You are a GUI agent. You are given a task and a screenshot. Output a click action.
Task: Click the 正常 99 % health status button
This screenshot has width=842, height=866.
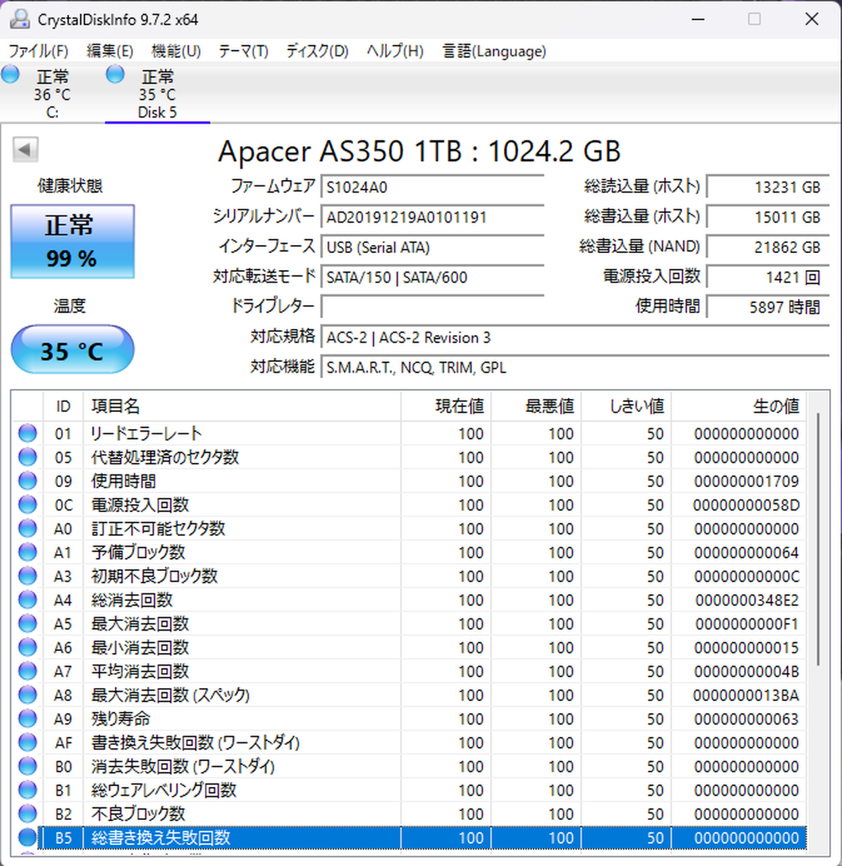pos(72,242)
